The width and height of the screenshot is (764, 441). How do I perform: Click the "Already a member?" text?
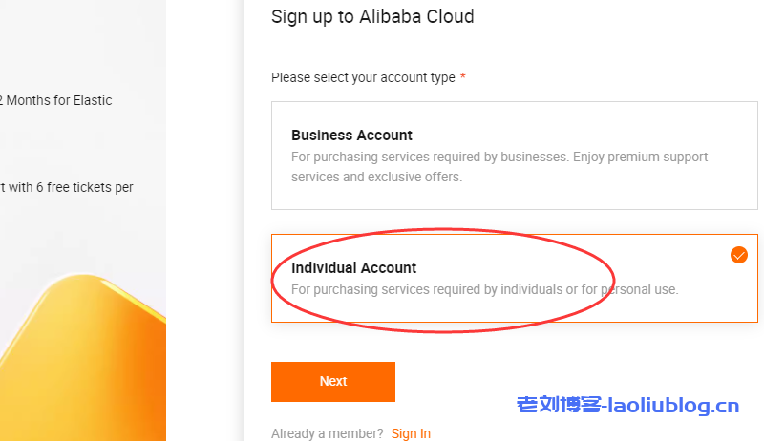[328, 433]
